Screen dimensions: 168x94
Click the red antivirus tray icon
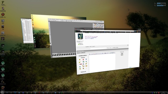point(159,93)
